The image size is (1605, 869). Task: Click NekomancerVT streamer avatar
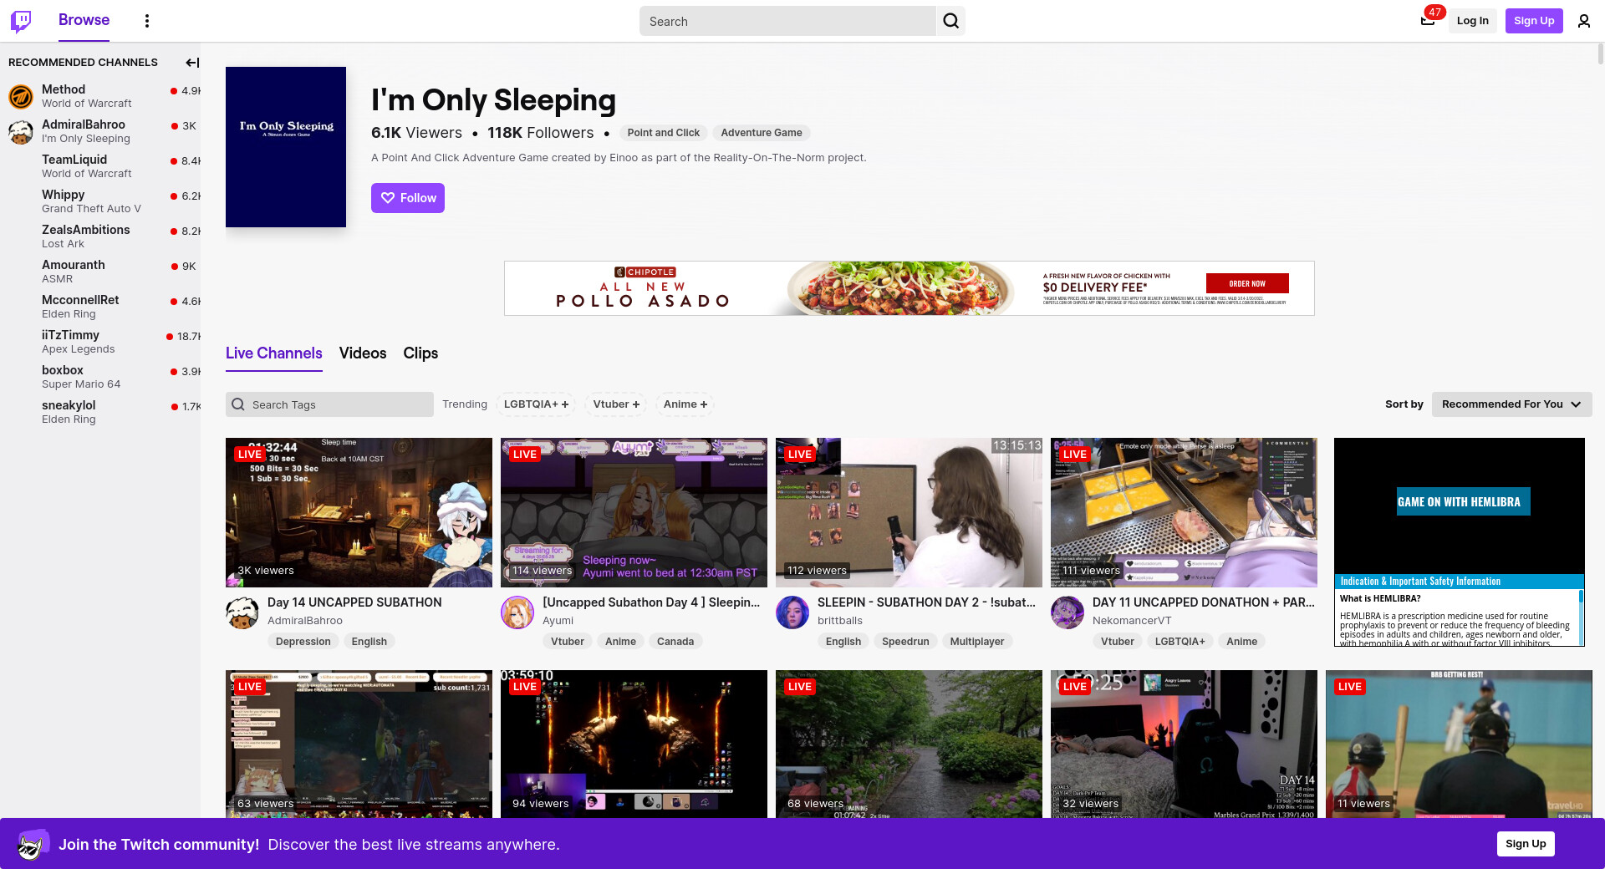click(1067, 612)
